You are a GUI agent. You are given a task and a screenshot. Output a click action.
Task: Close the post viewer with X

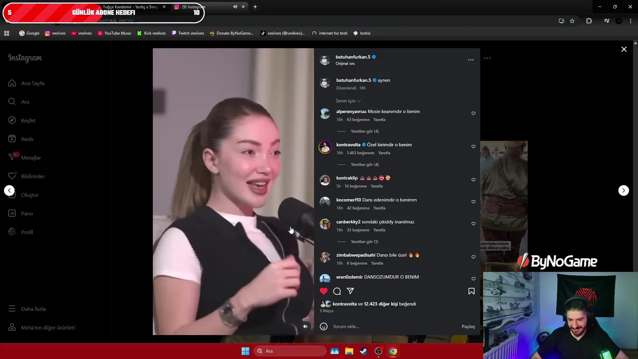pyautogui.click(x=624, y=49)
